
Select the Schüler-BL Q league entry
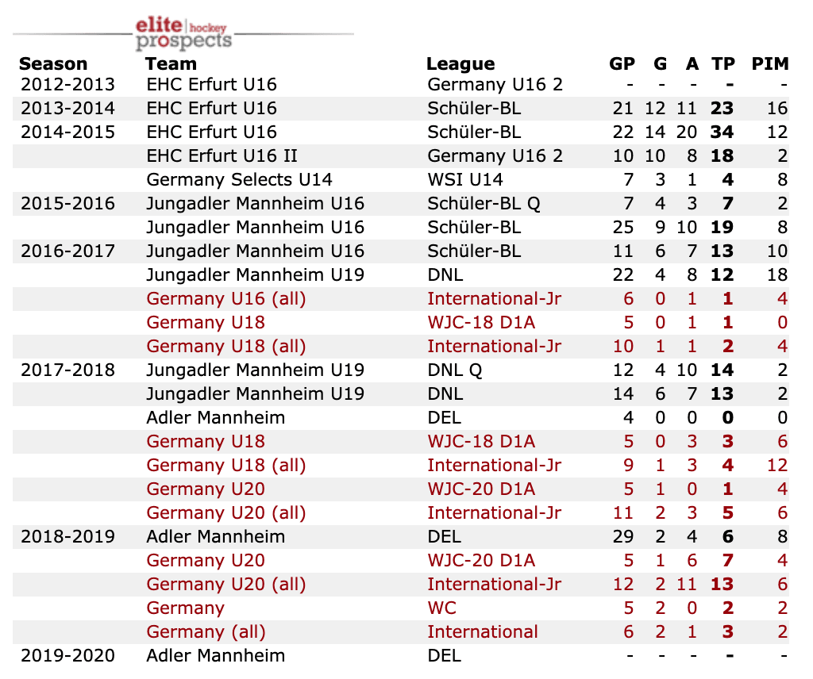pyautogui.click(x=484, y=203)
